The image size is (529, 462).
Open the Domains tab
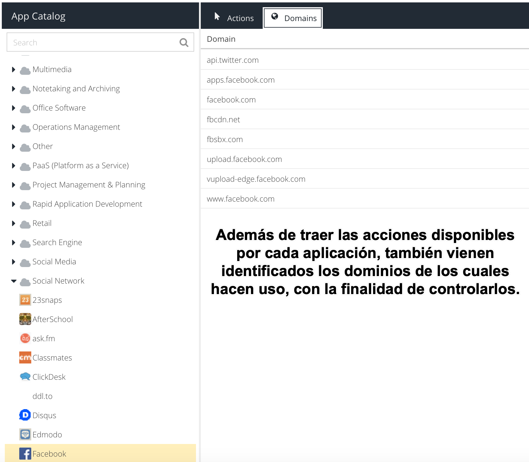click(x=293, y=18)
